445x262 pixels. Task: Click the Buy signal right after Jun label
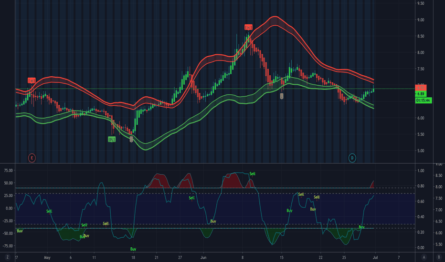[213, 221]
